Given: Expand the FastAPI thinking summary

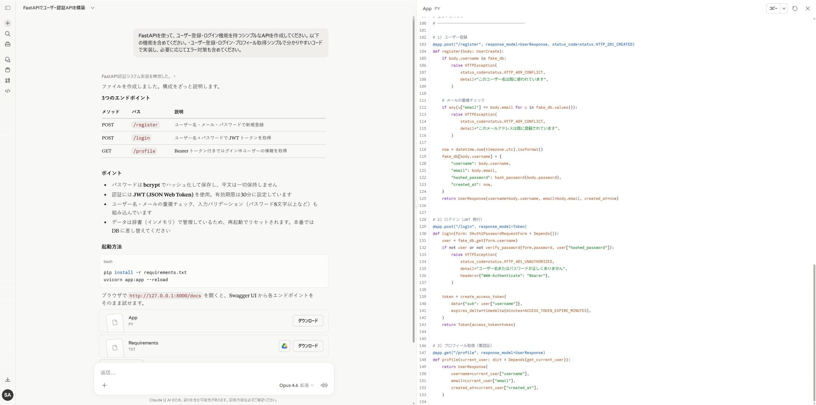Looking at the screenshot, I should pos(138,76).
